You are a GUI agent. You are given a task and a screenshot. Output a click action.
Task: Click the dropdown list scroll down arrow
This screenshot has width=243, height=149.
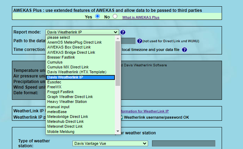(x=118, y=131)
